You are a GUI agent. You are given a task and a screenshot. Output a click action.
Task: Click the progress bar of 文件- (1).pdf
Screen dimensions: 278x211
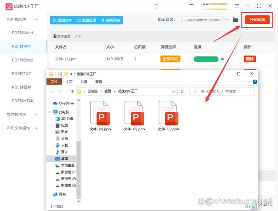[206, 59]
